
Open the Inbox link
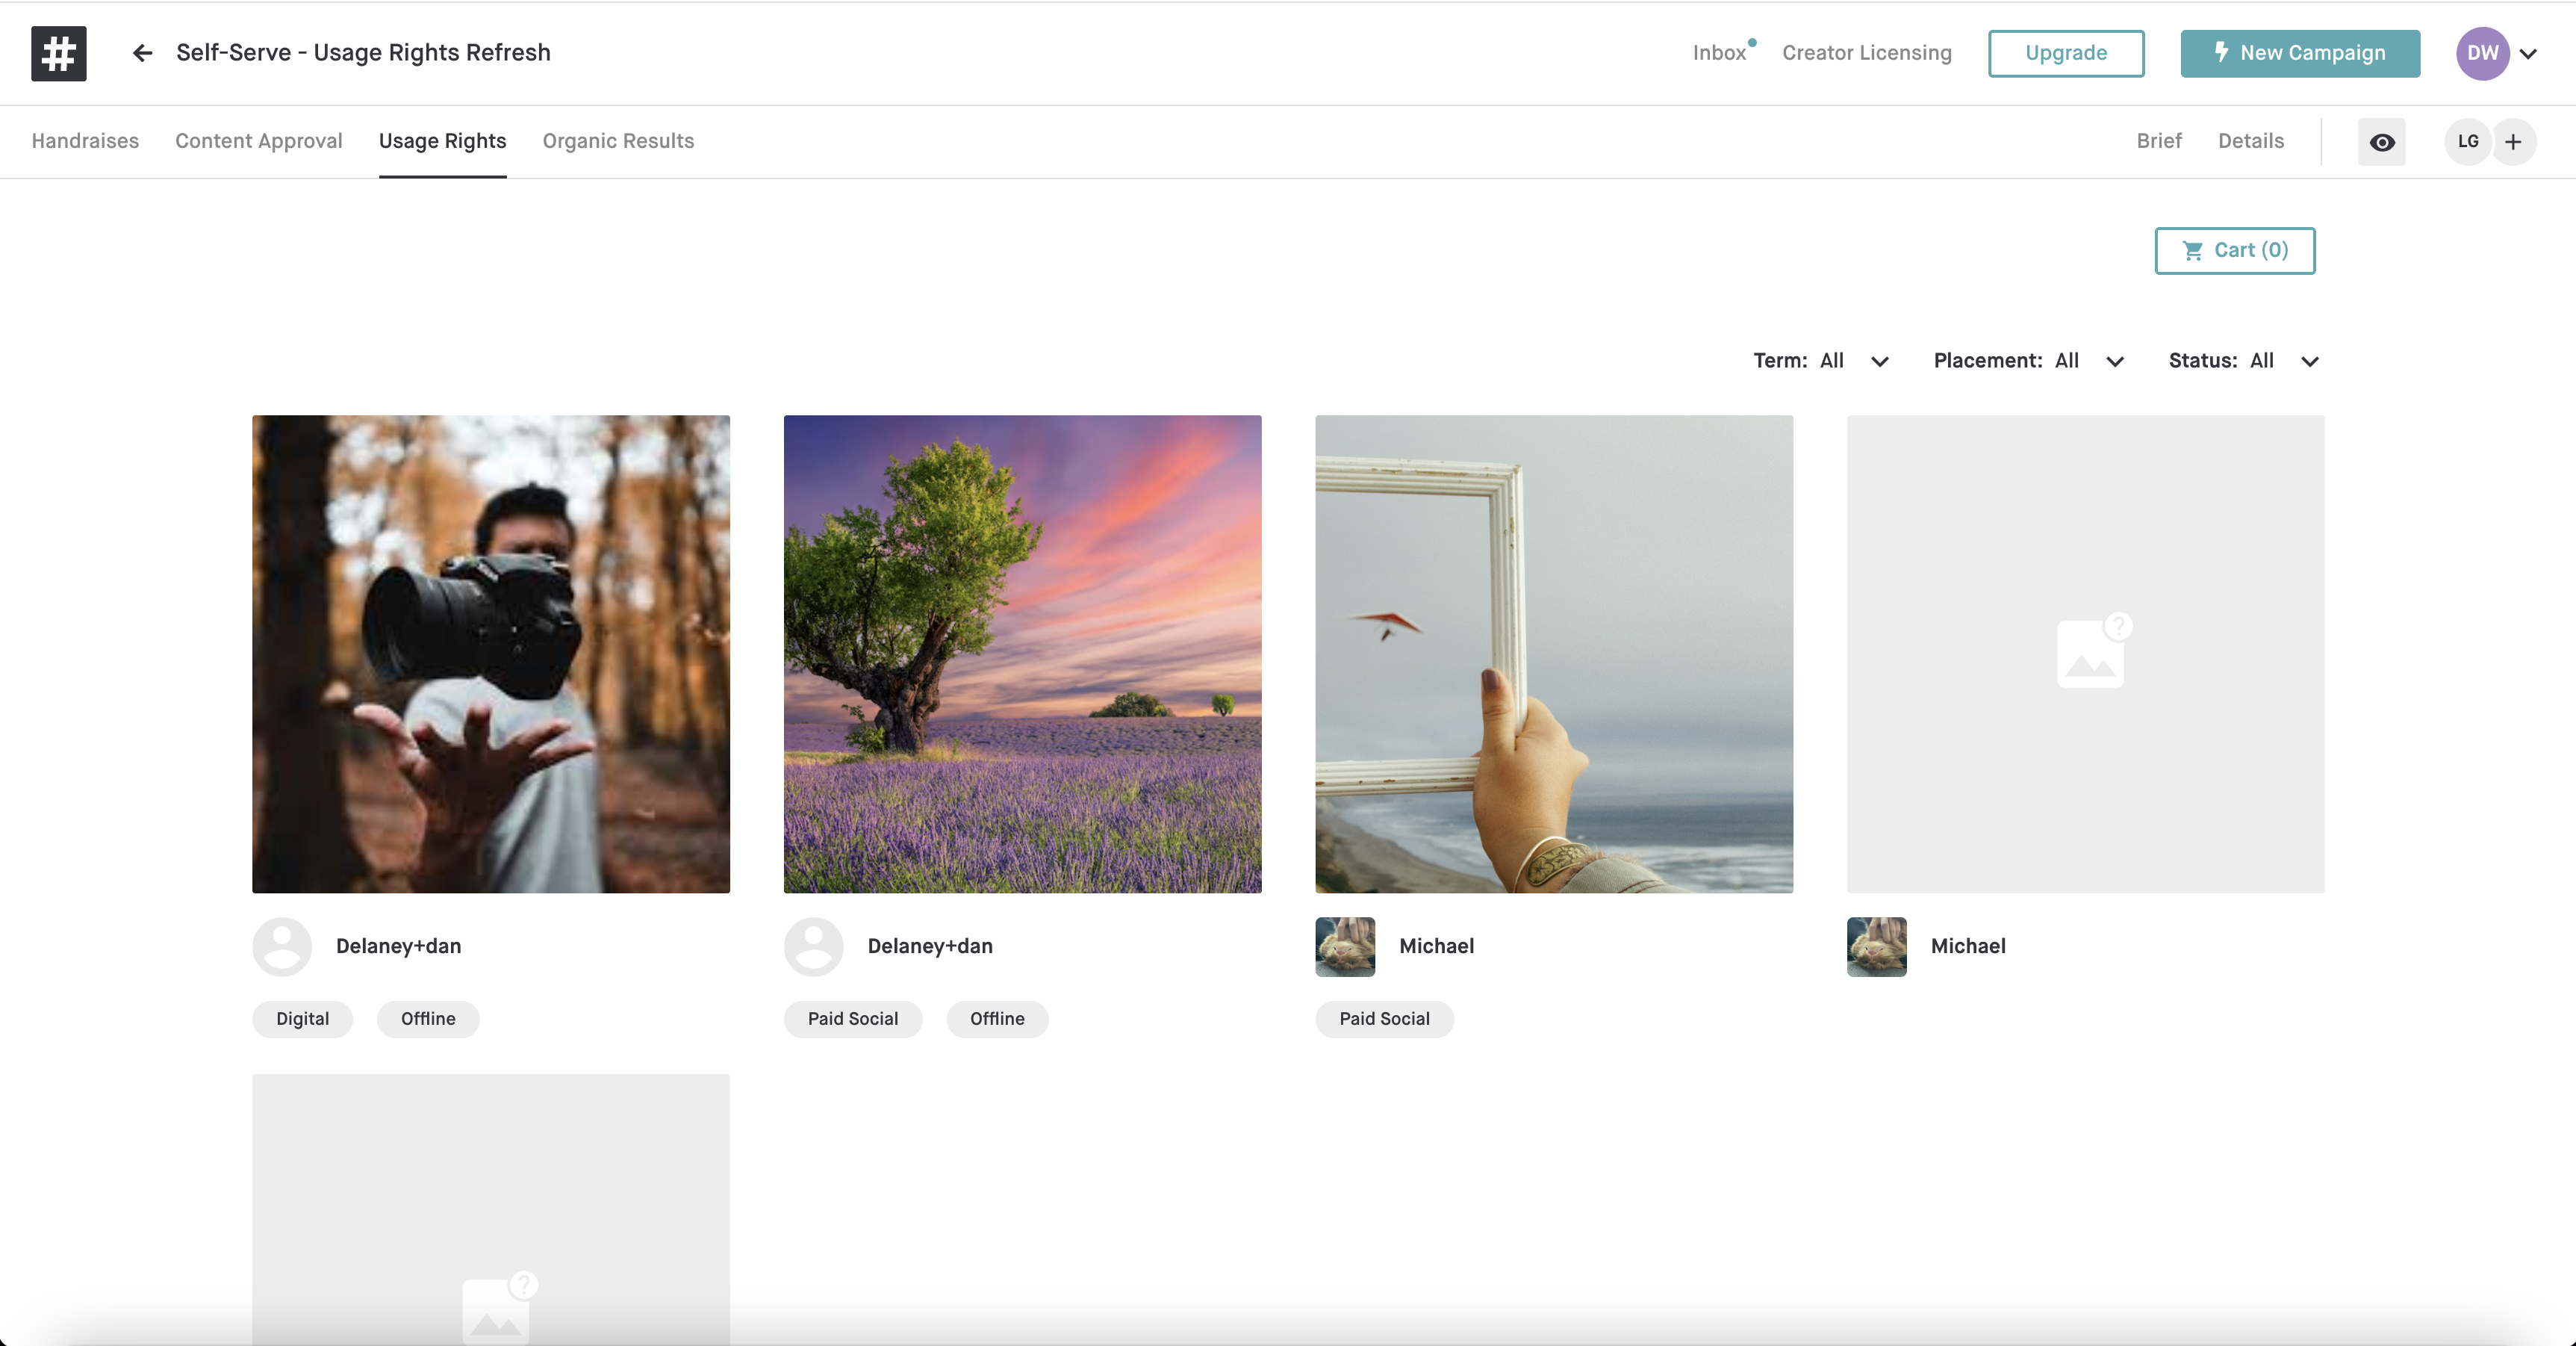[1718, 53]
